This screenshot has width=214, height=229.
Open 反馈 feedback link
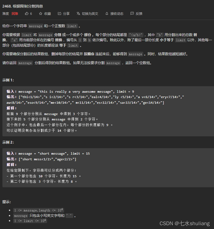point(139,14)
